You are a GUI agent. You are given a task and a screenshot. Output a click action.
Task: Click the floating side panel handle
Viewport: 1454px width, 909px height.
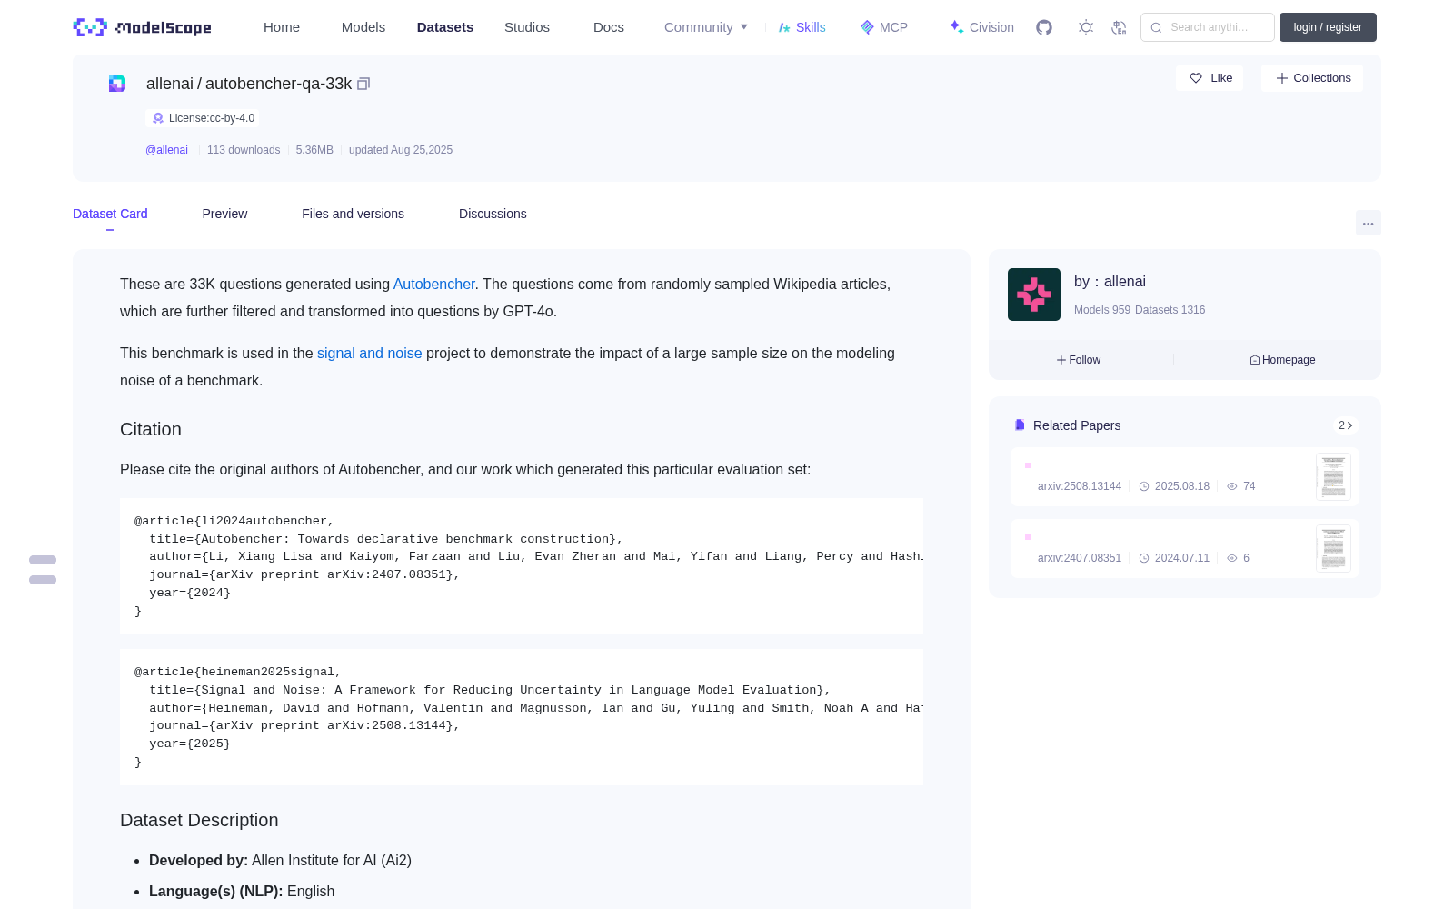tap(43, 570)
